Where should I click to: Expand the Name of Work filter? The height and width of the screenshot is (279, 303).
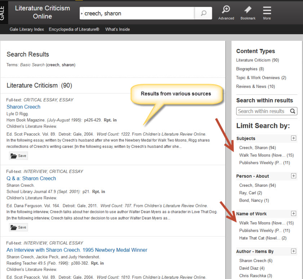tap(294, 213)
